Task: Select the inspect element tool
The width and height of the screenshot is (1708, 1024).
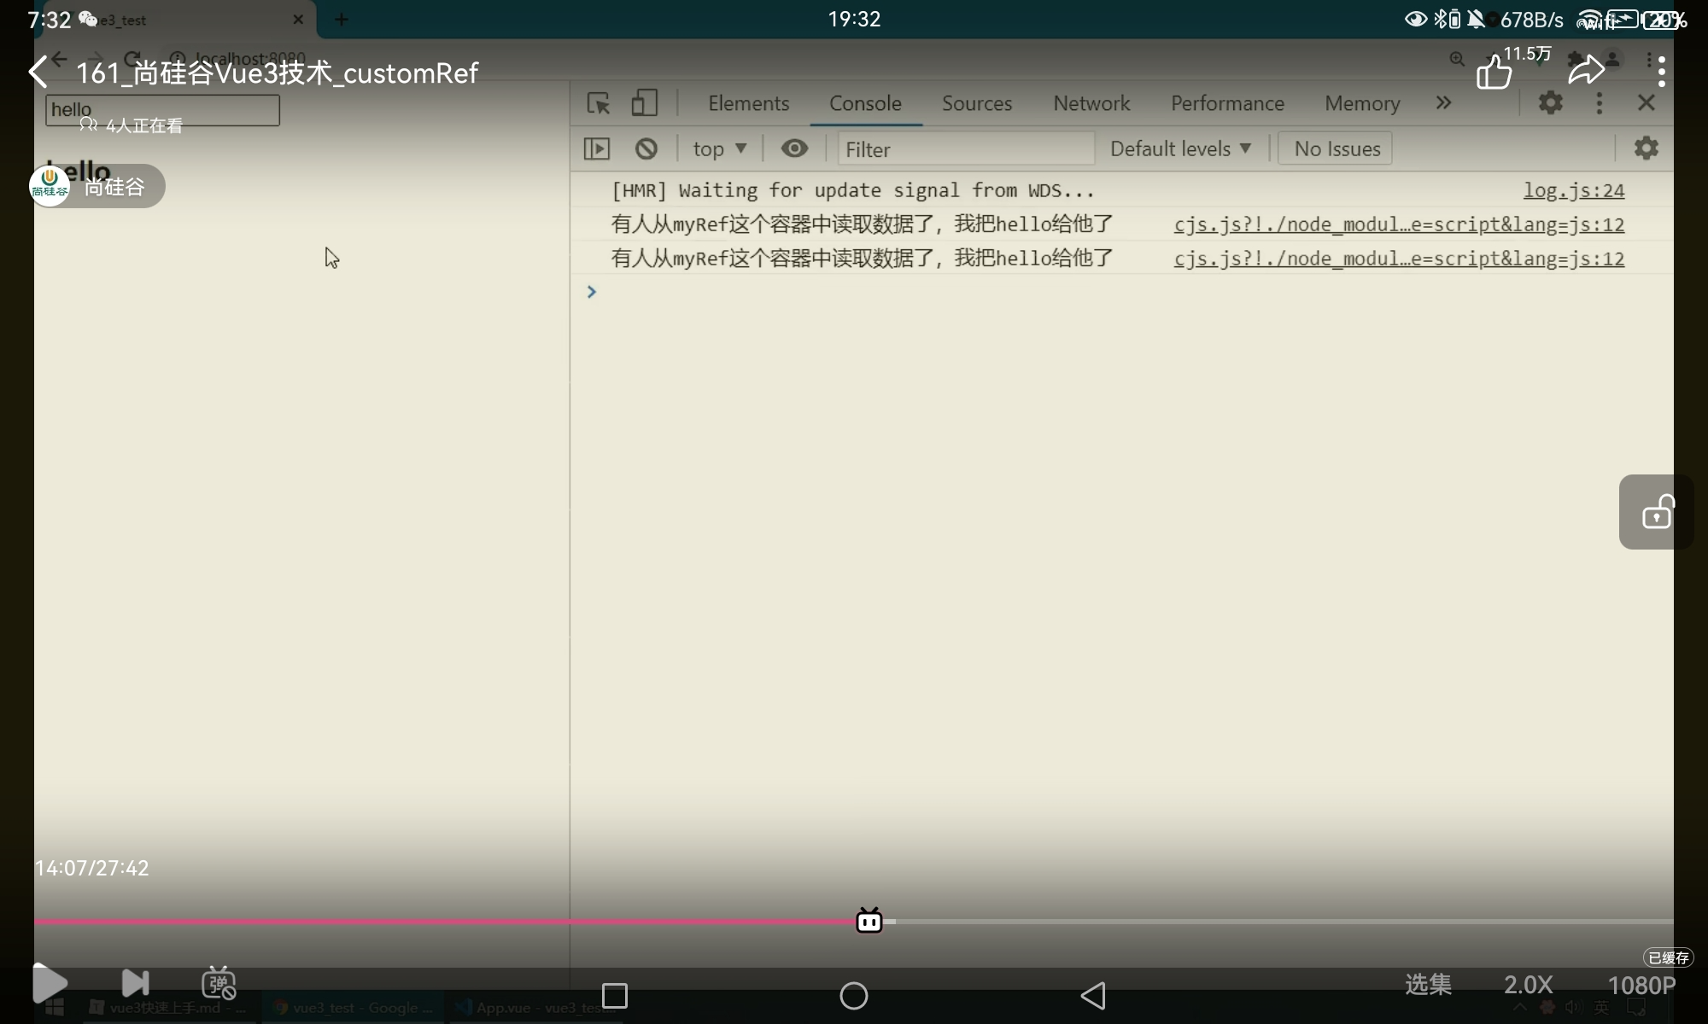Action: pyautogui.click(x=598, y=103)
